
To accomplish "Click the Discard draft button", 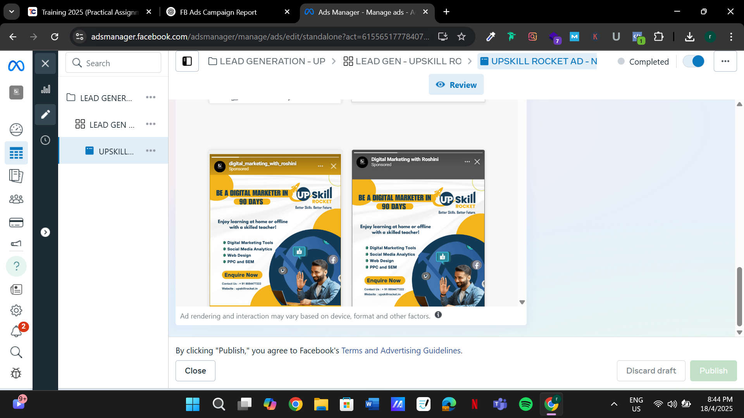I will 651,371.
